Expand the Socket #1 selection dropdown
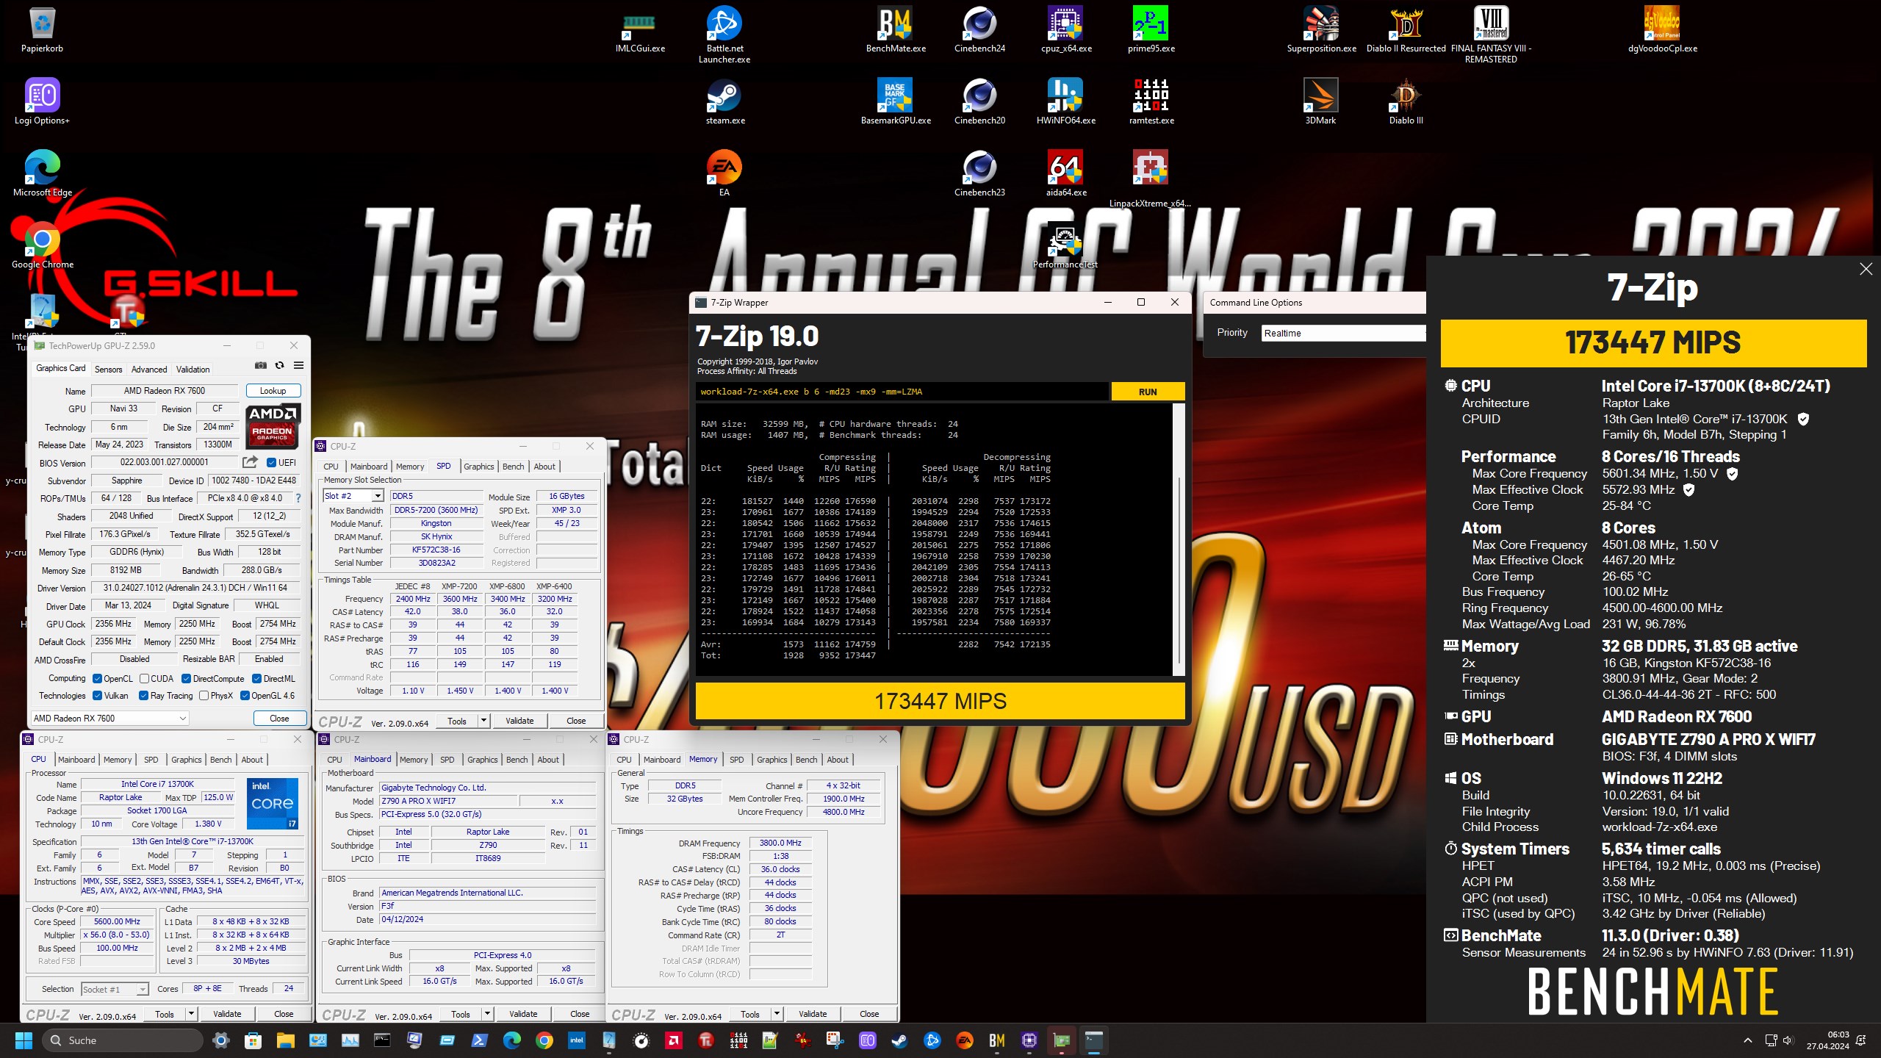The image size is (1881, 1058). point(143,990)
